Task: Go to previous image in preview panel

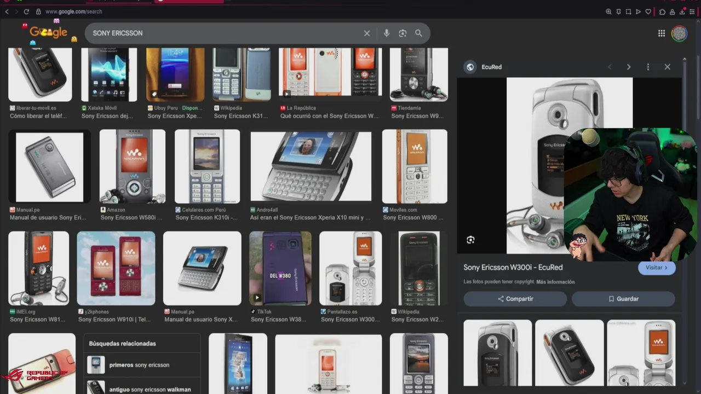Action: tap(610, 67)
